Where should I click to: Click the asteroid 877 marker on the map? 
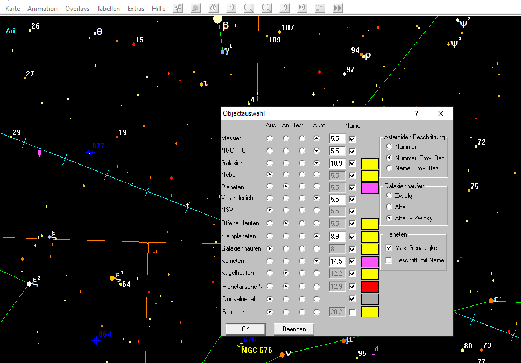90,152
